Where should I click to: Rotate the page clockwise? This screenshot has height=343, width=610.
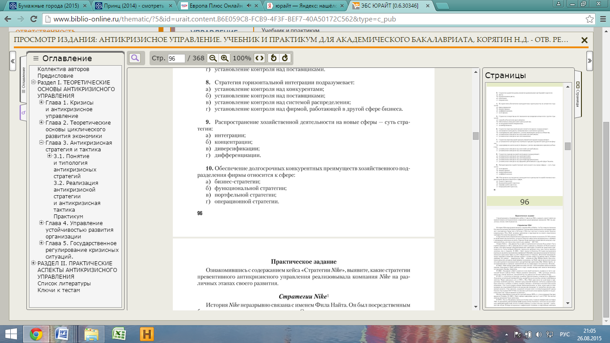[x=285, y=58]
